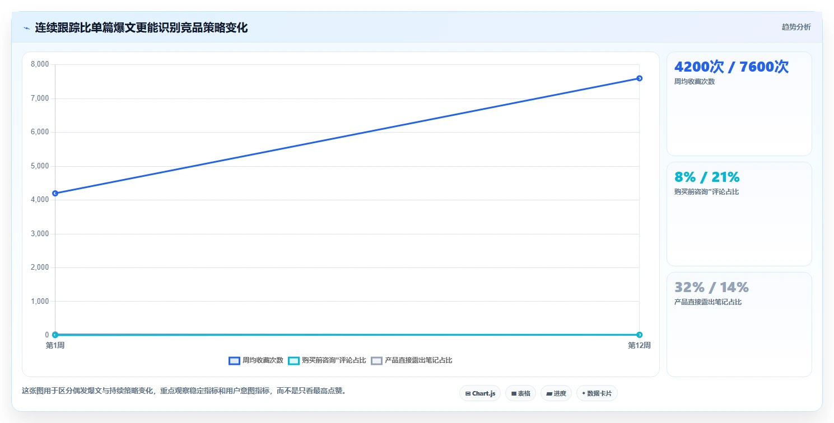This screenshot has width=834, height=423.
Task: Click the lightning icon beside the title
Action: click(26, 27)
